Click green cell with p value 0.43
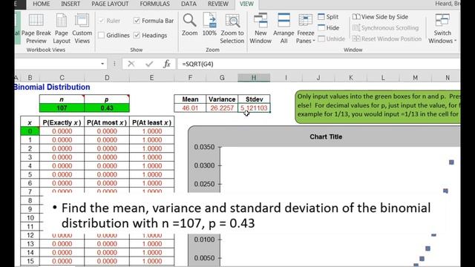 click(107, 108)
